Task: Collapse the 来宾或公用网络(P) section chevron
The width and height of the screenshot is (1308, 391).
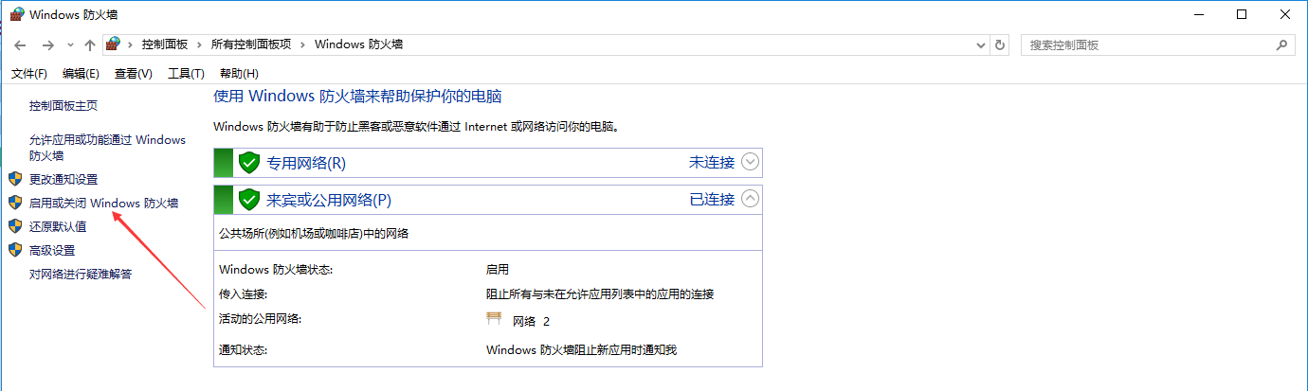Action: pyautogui.click(x=750, y=199)
